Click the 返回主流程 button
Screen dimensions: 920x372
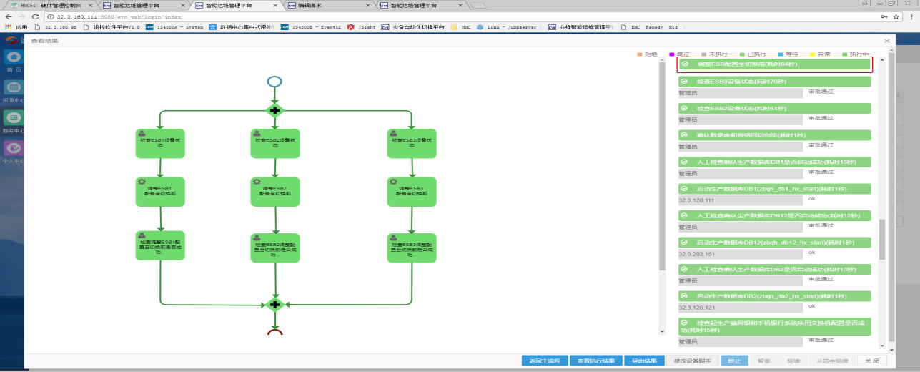pos(544,361)
